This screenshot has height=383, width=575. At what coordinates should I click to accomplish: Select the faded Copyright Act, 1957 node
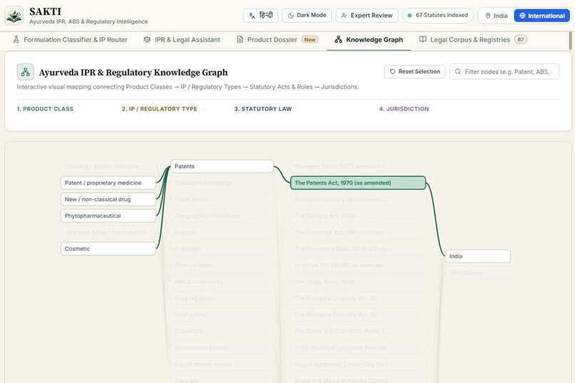pyautogui.click(x=358, y=233)
